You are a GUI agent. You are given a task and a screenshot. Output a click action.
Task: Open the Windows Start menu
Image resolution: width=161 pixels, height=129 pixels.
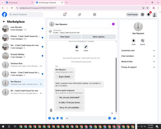click(3, 126)
